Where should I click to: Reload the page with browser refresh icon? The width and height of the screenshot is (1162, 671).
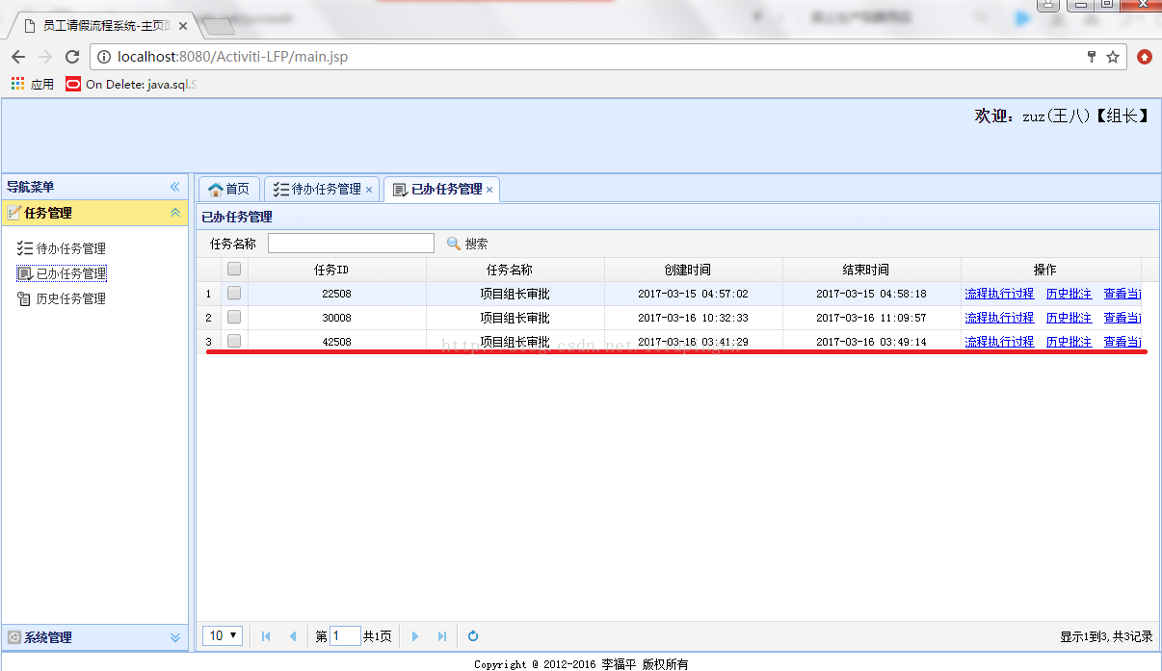click(72, 57)
